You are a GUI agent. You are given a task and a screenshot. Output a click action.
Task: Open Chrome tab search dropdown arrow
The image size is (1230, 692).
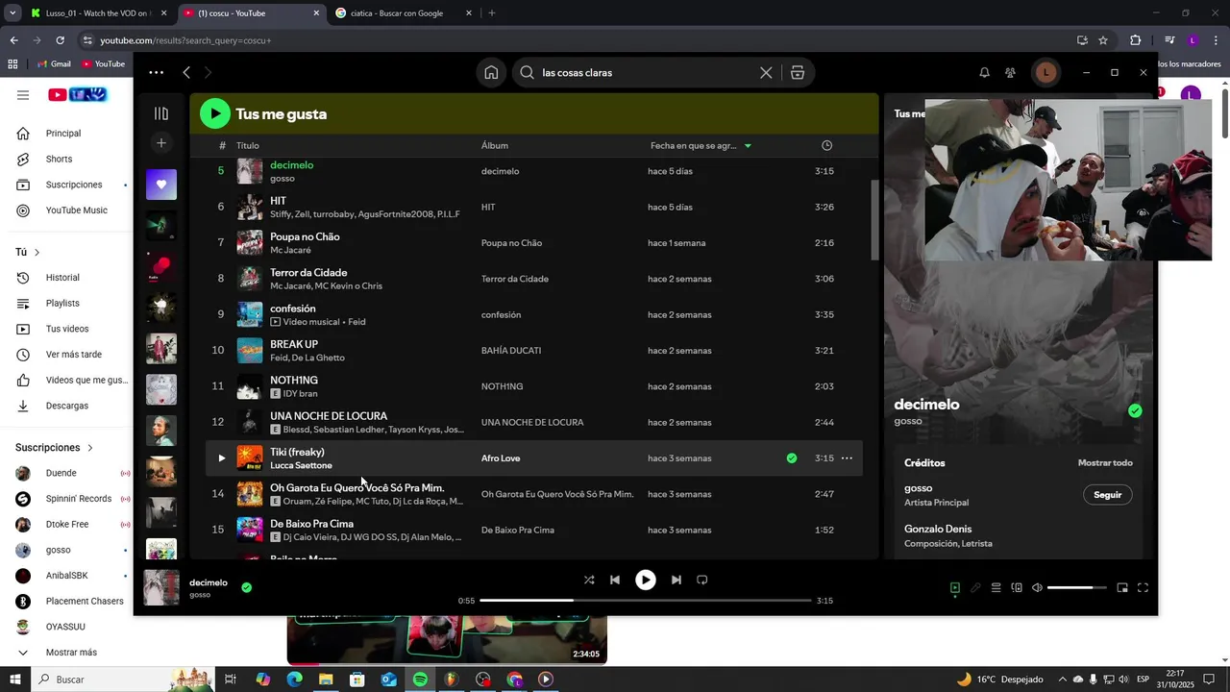click(12, 13)
